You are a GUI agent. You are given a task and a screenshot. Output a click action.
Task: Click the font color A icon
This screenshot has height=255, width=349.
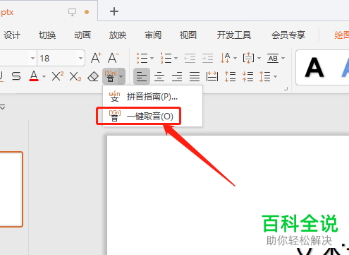[x=34, y=76]
